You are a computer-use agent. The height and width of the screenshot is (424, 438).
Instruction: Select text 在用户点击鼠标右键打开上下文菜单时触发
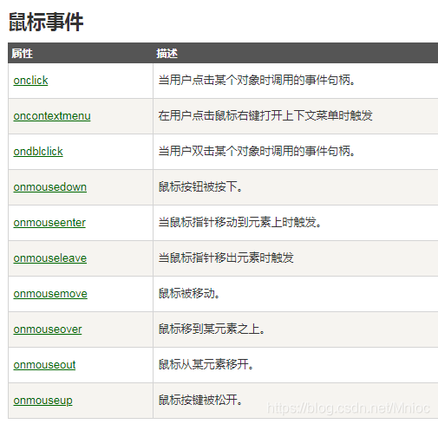click(265, 115)
